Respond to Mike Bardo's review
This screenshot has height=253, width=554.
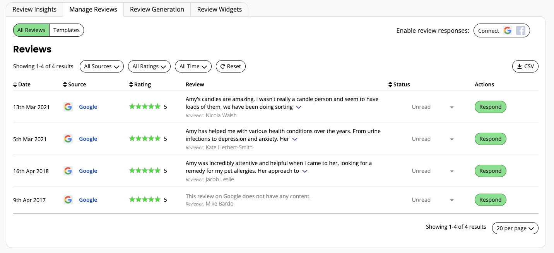[490, 200]
